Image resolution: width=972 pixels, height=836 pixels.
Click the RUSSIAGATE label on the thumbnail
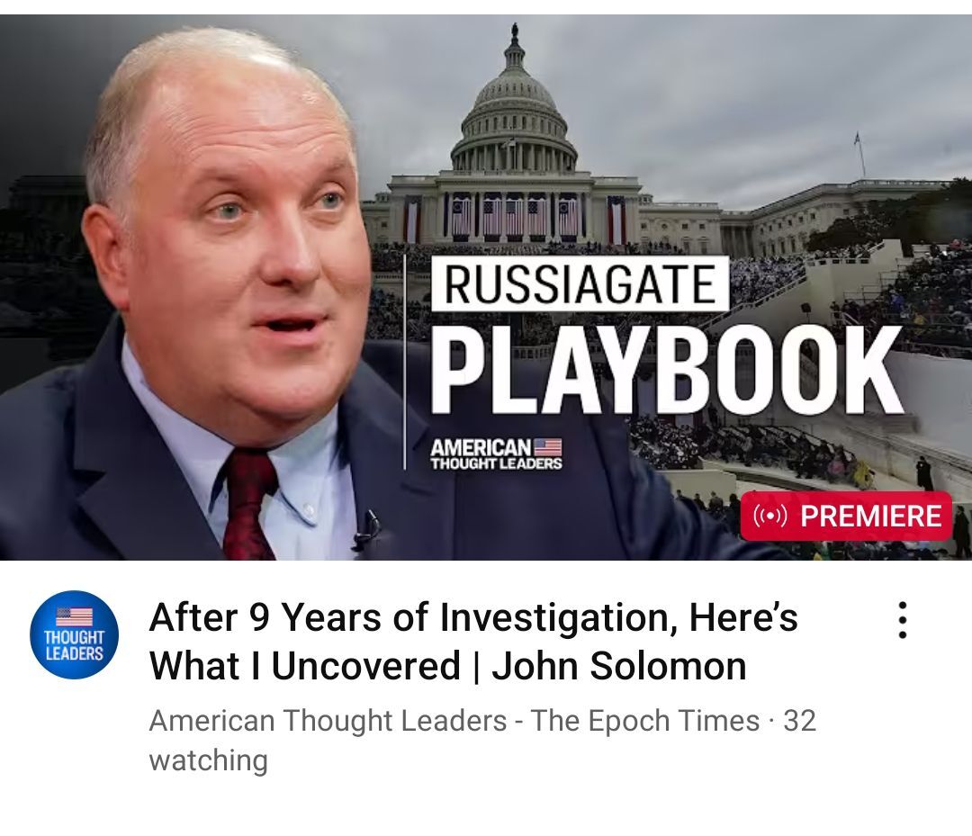(x=580, y=283)
